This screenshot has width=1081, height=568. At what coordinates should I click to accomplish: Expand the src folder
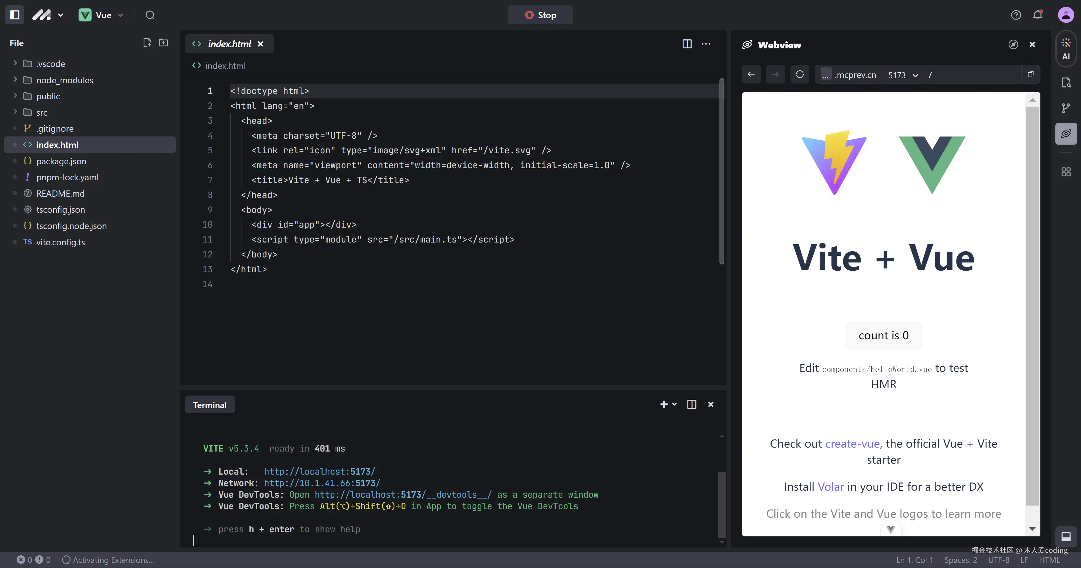(x=42, y=113)
